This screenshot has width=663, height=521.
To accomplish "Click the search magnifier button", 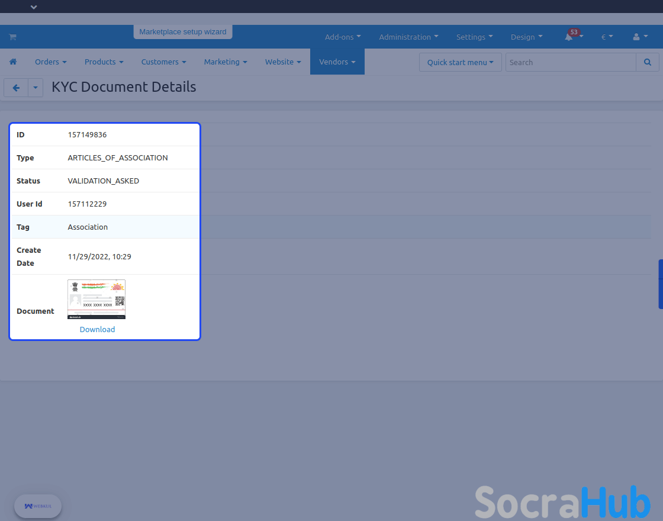I will coord(647,62).
